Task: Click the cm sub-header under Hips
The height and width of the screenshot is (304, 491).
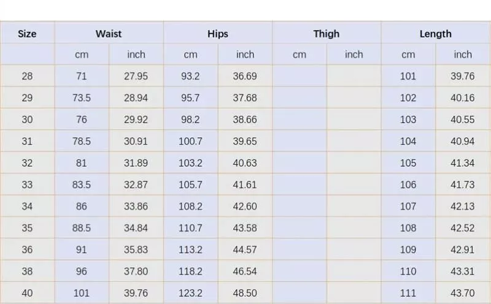Action: (190, 55)
